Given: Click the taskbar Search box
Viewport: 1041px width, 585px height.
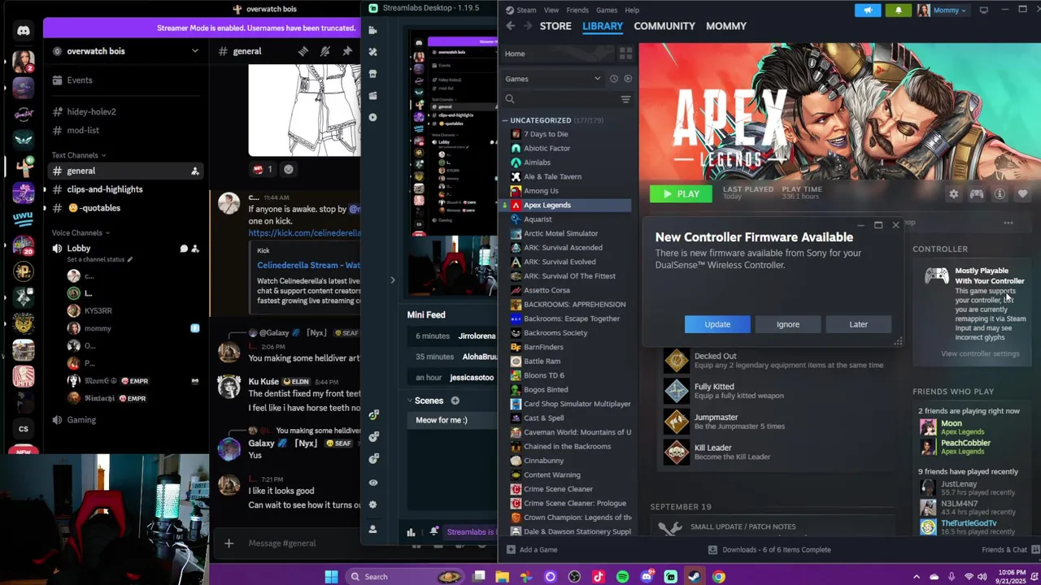Looking at the screenshot, I should pos(404,577).
